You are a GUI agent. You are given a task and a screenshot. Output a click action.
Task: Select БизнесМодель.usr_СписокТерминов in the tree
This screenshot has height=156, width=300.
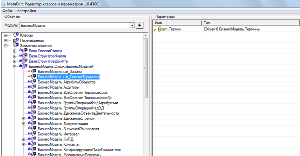coord(68,77)
